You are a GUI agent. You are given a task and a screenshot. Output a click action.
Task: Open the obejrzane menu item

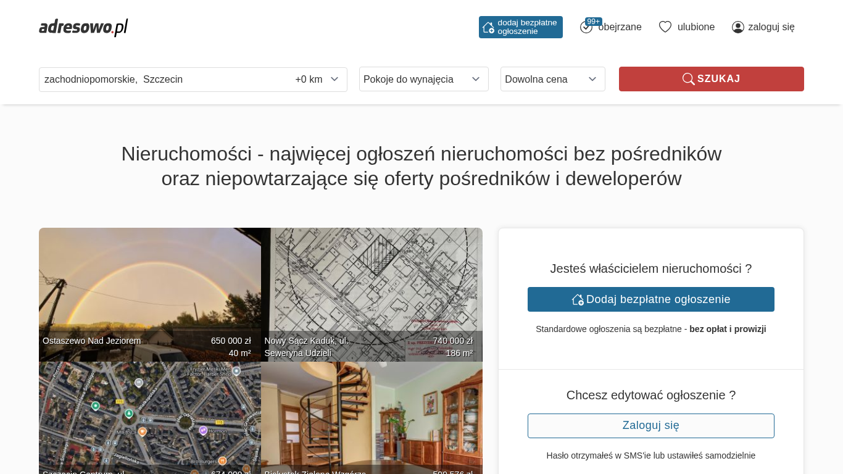point(620,27)
